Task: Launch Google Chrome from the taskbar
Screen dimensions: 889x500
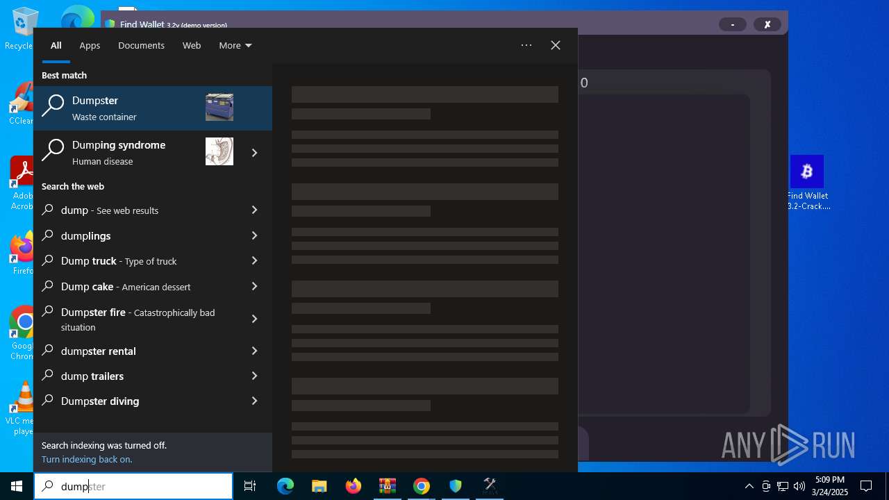Action: (x=421, y=486)
